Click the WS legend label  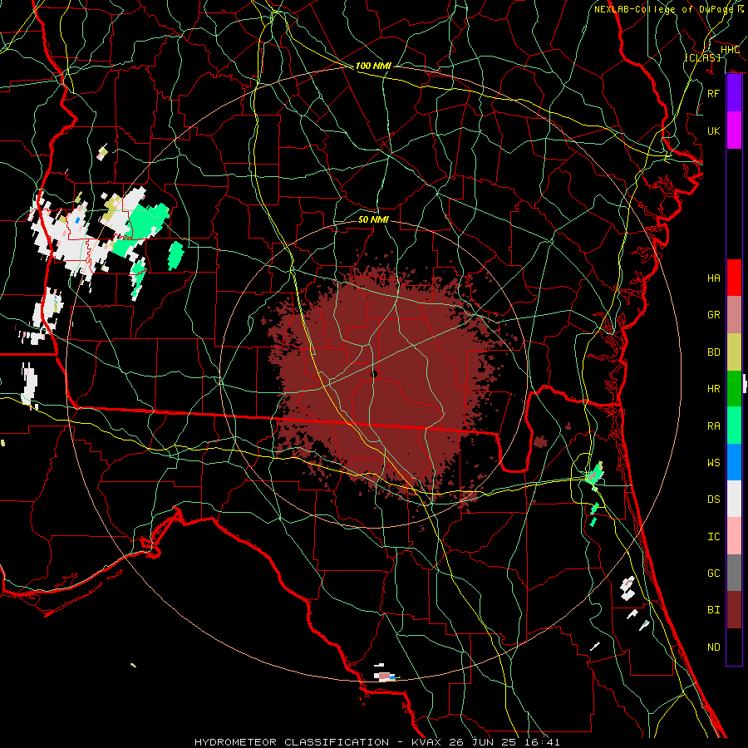(714, 463)
